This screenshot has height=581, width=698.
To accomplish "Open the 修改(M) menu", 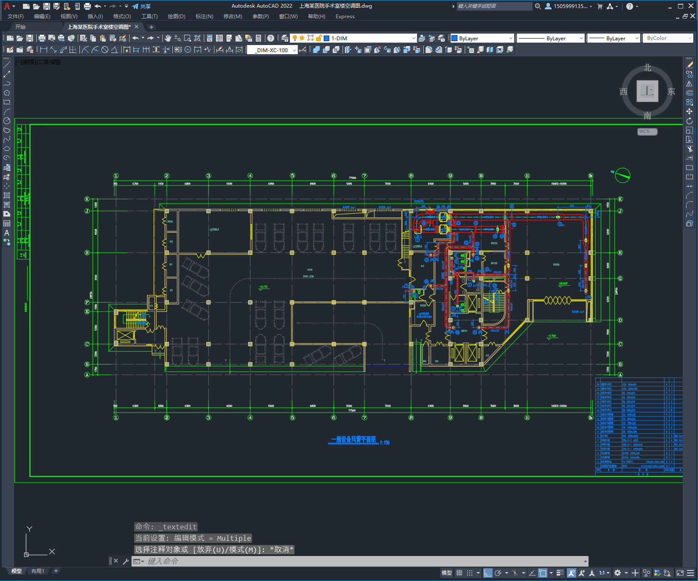I will [x=233, y=17].
